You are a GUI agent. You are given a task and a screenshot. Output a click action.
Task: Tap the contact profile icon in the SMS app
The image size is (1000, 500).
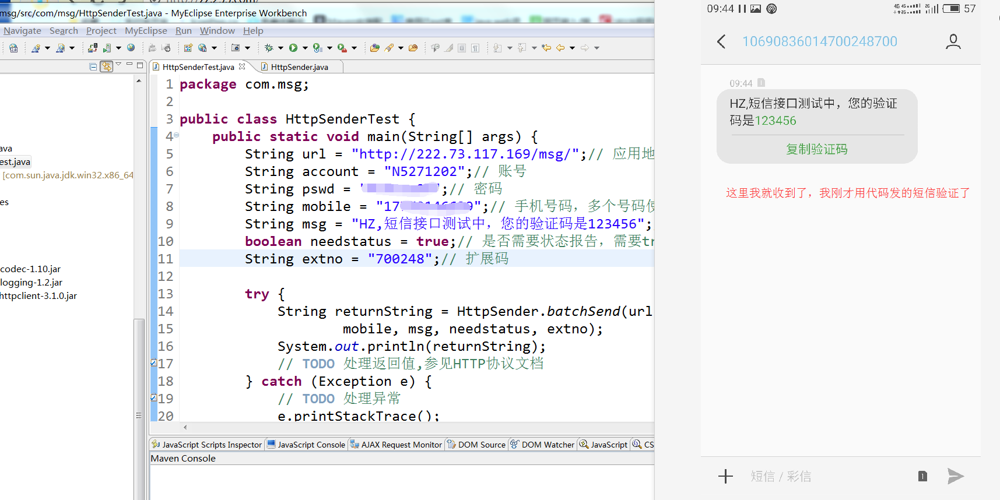953,41
